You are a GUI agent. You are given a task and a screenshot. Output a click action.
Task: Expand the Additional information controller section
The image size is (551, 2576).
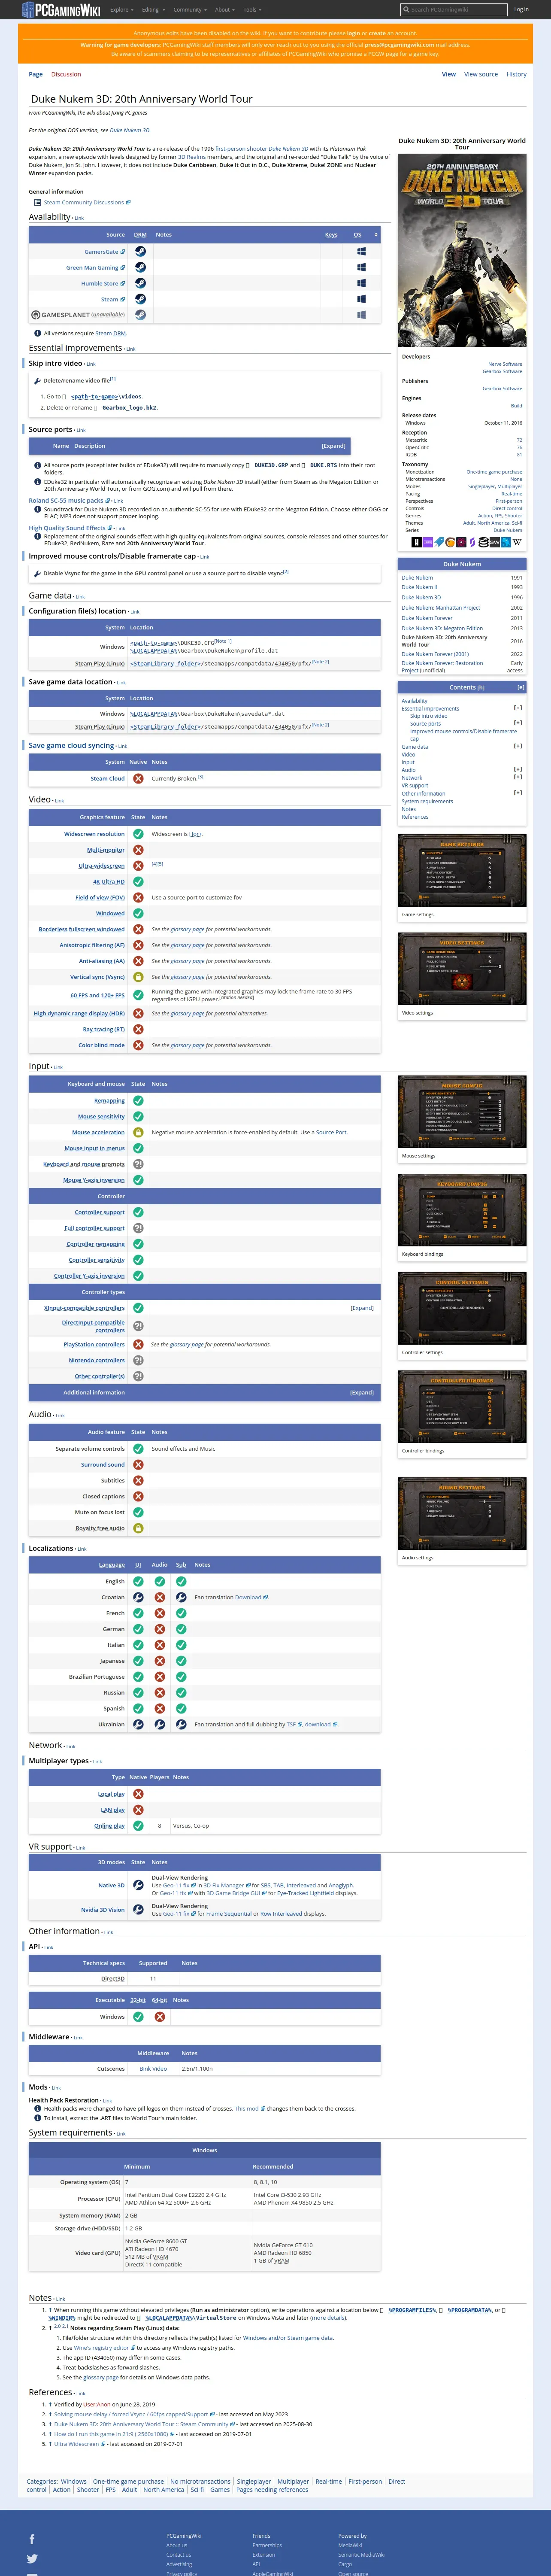[362, 1392]
